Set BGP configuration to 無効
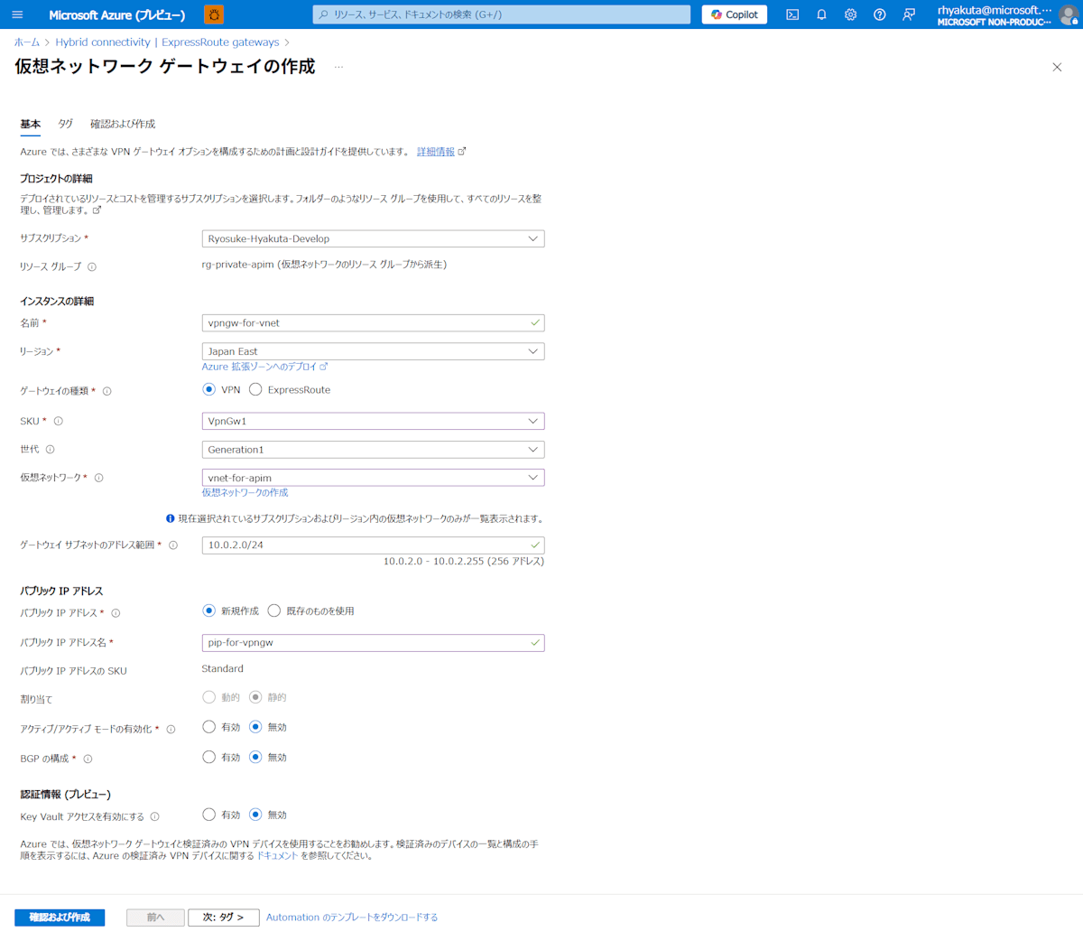This screenshot has width=1083, height=941. pyautogui.click(x=255, y=757)
